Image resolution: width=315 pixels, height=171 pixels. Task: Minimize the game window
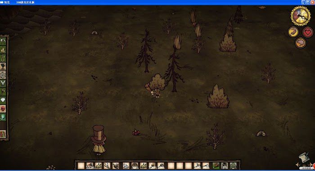point(303,2)
